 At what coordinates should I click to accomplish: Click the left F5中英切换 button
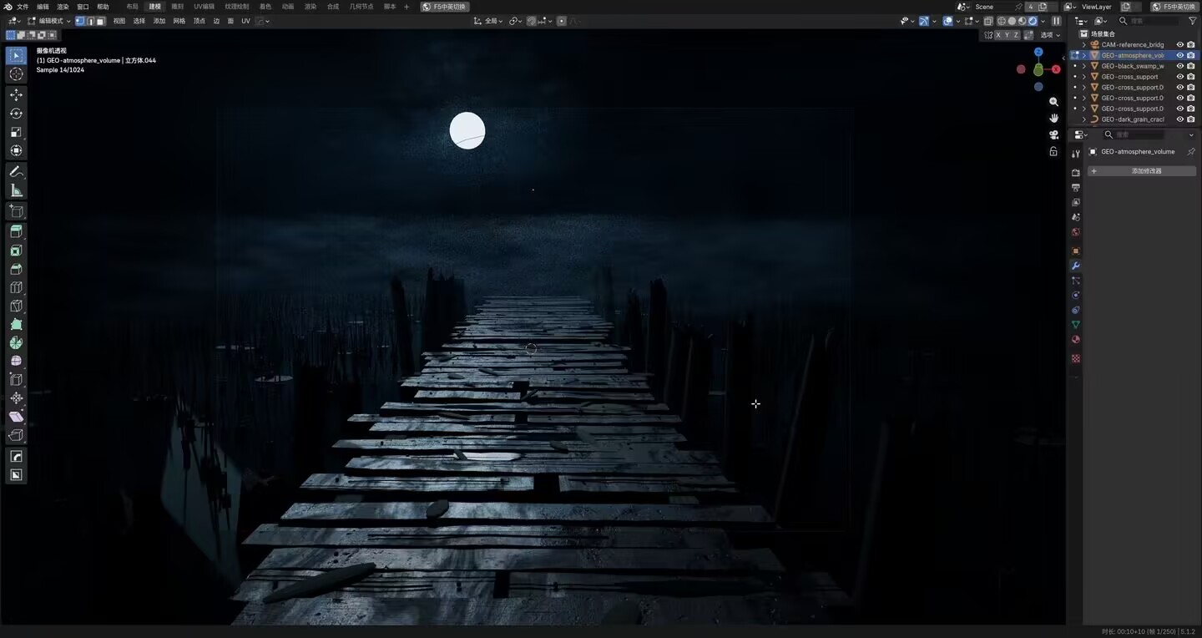[444, 7]
